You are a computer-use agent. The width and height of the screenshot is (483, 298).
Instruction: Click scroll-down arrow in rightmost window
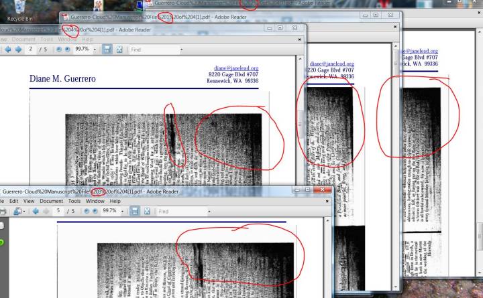click(x=479, y=273)
